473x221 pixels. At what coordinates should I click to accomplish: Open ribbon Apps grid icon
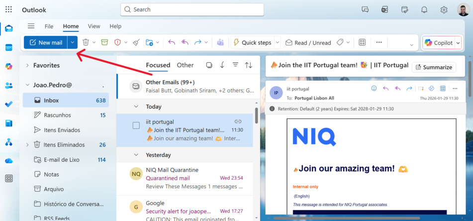pos(362,43)
